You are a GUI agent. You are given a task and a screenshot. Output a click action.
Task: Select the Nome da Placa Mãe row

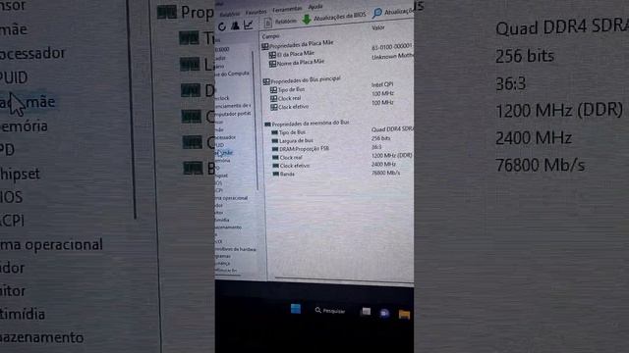(x=297, y=63)
